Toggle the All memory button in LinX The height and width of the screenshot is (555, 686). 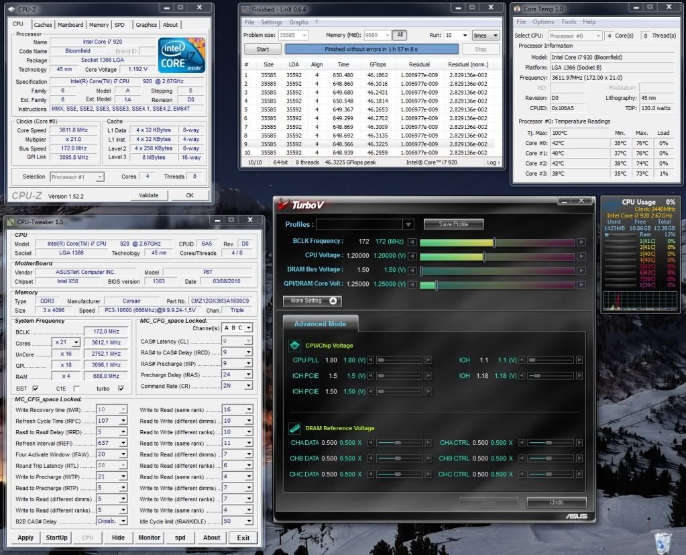coord(400,35)
